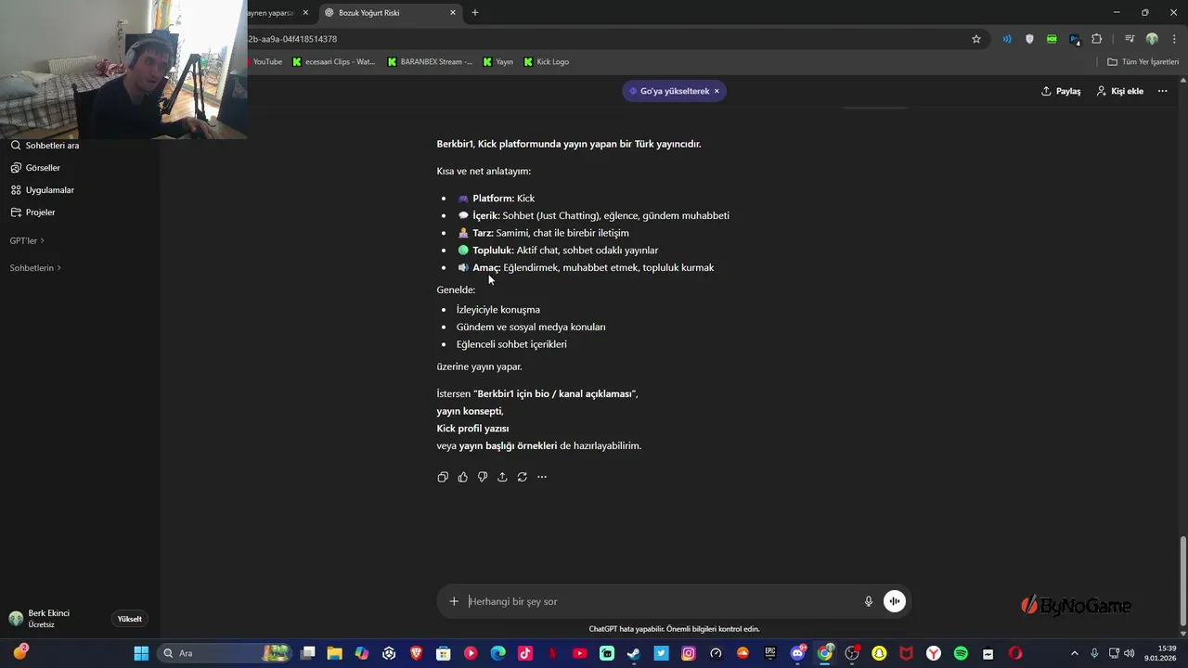Open Snapchat from the taskbar

(x=879, y=653)
